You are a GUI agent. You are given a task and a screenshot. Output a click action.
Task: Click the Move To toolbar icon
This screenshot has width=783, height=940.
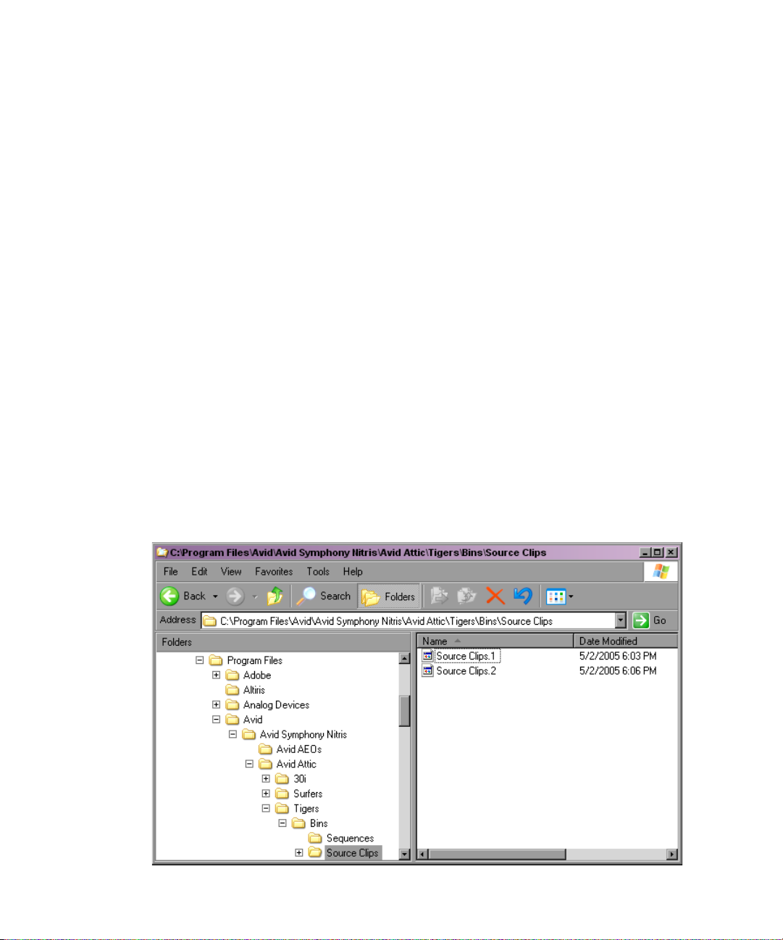[439, 596]
